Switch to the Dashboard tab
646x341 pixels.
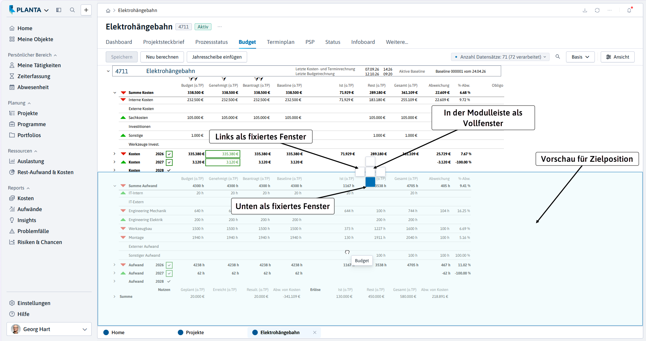(x=119, y=42)
